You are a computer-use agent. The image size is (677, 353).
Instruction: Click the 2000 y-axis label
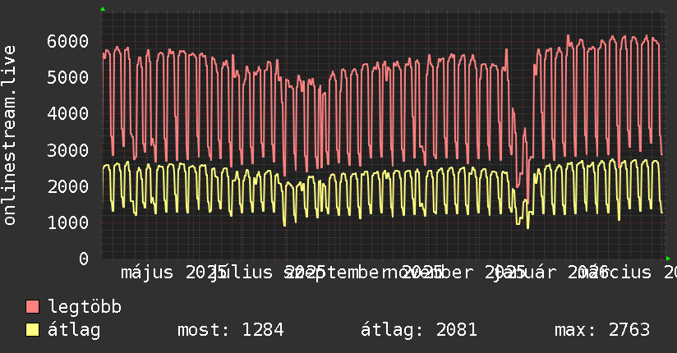[68, 187]
